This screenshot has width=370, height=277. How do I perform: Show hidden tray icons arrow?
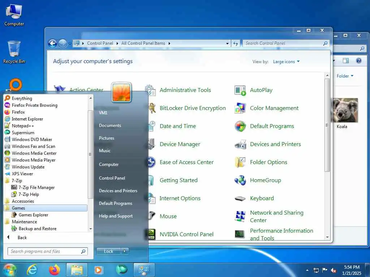coord(307,270)
